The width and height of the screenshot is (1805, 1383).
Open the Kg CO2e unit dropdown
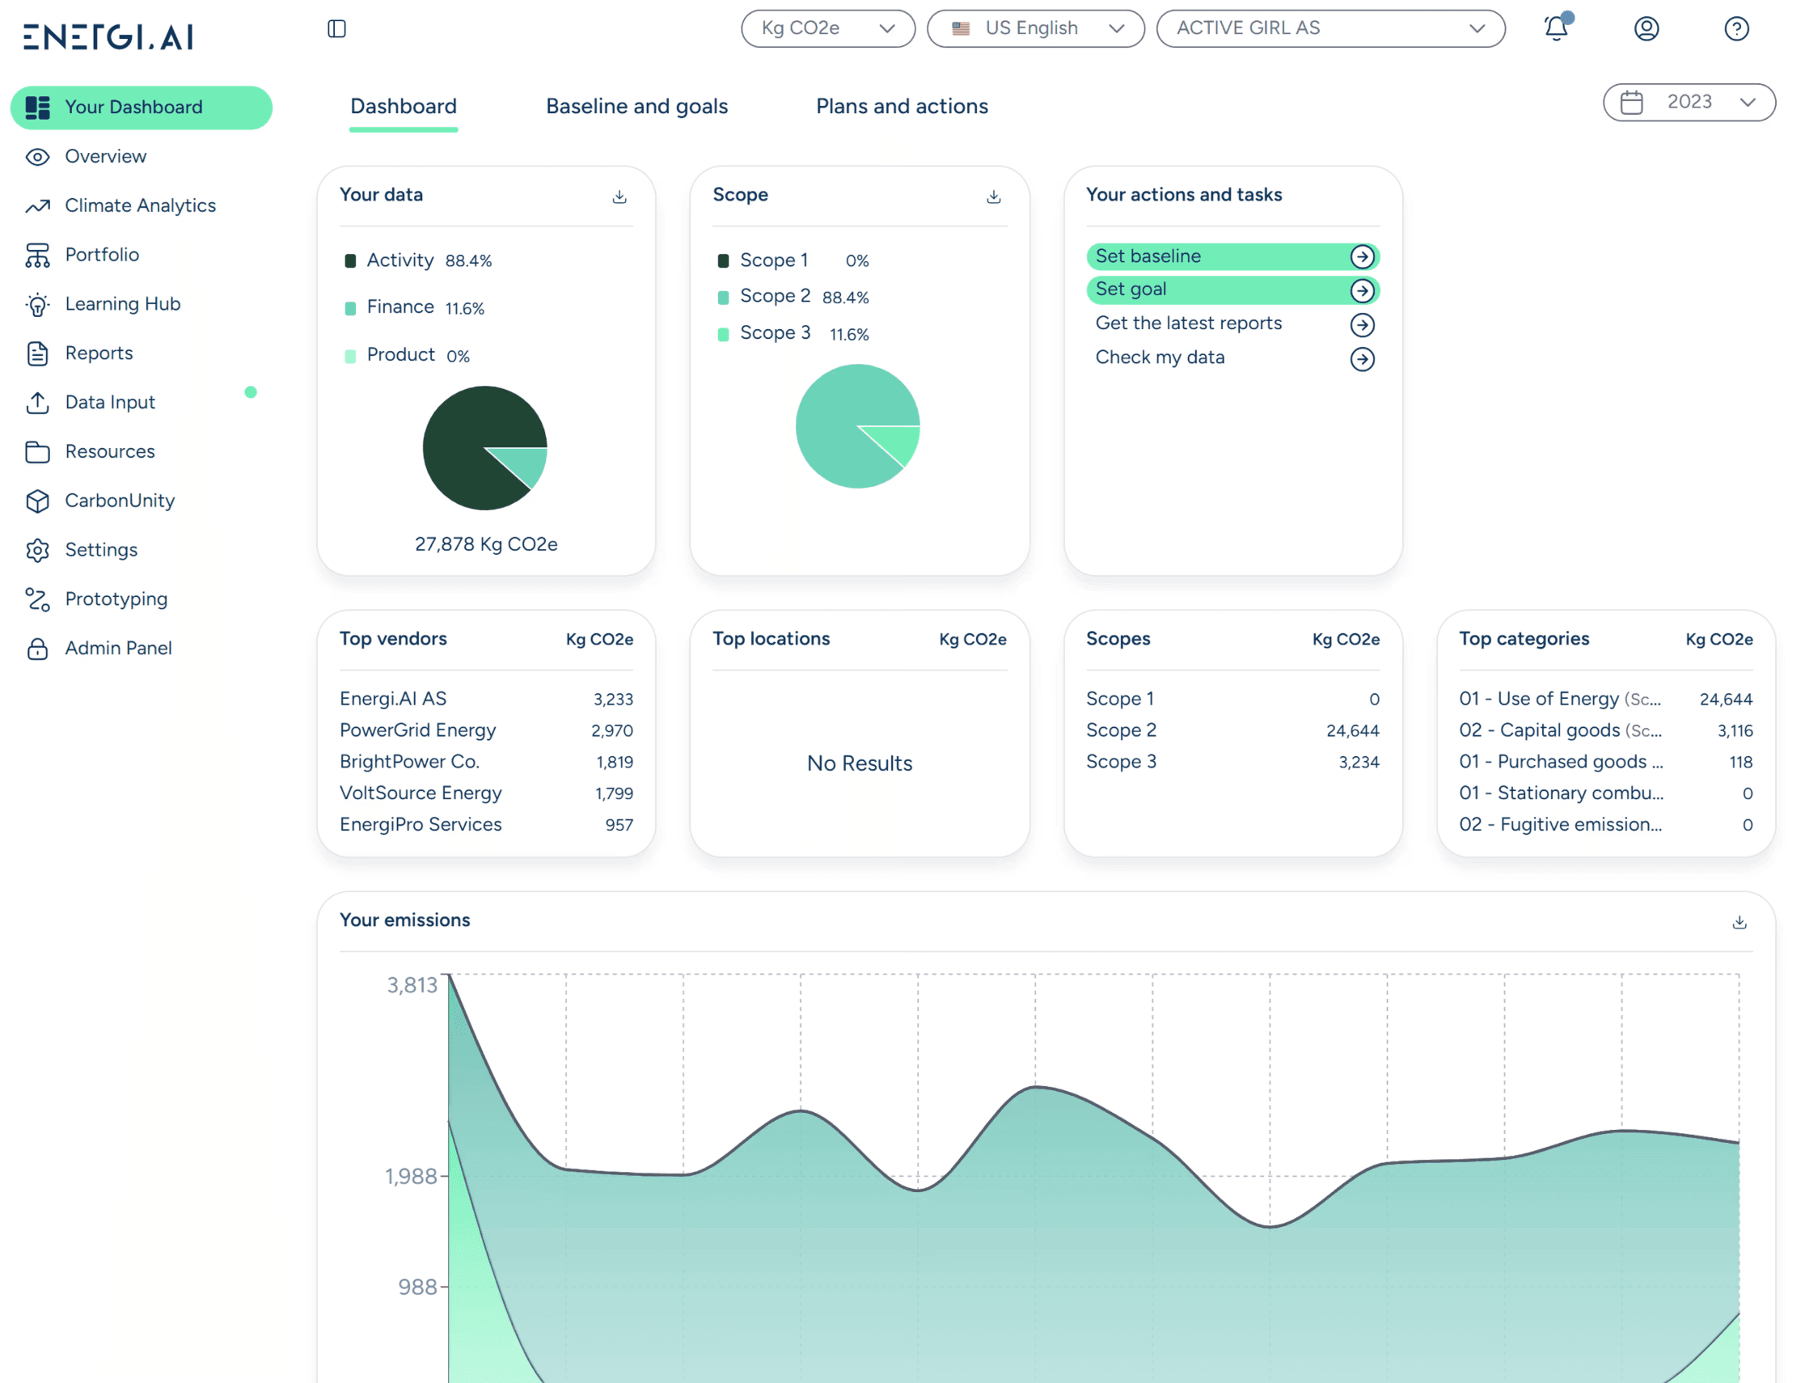[x=827, y=28]
